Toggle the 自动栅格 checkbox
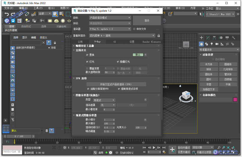The image size is (242, 157). point(213,59)
